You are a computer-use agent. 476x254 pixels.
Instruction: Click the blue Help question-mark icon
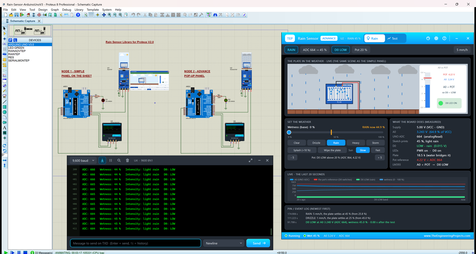click(78, 15)
